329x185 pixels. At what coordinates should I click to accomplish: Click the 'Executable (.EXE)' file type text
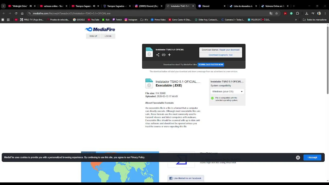[x=169, y=86]
